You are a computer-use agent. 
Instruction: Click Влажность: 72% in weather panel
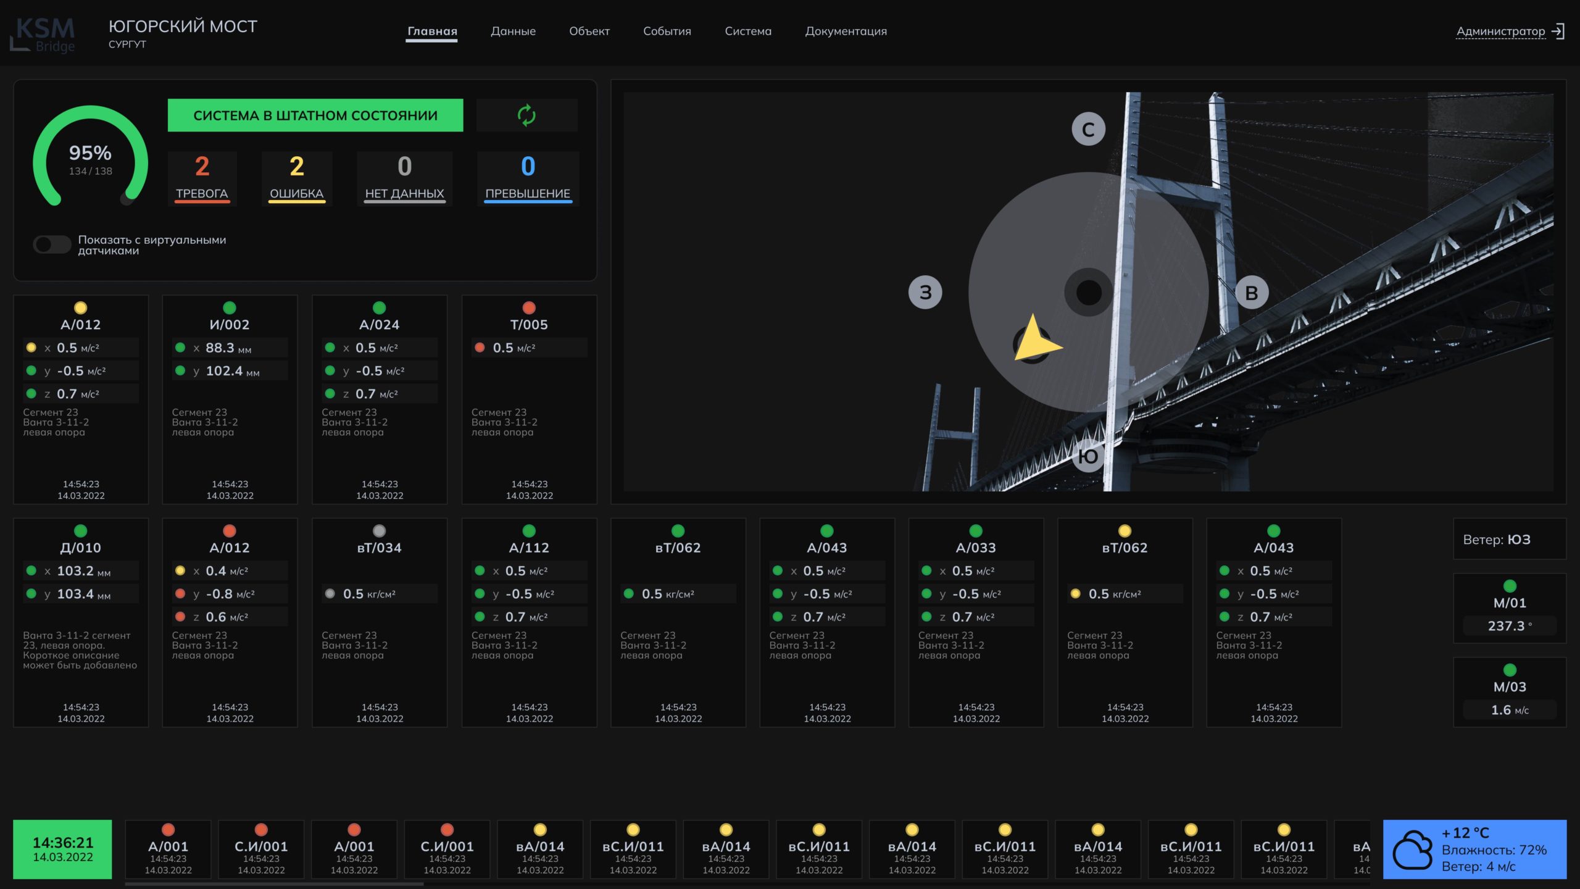coord(1494,850)
